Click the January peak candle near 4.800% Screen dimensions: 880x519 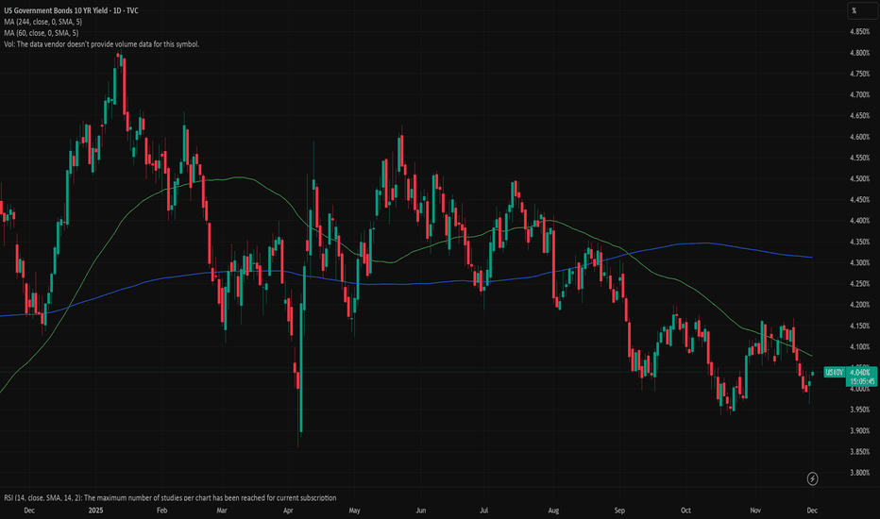[120, 68]
